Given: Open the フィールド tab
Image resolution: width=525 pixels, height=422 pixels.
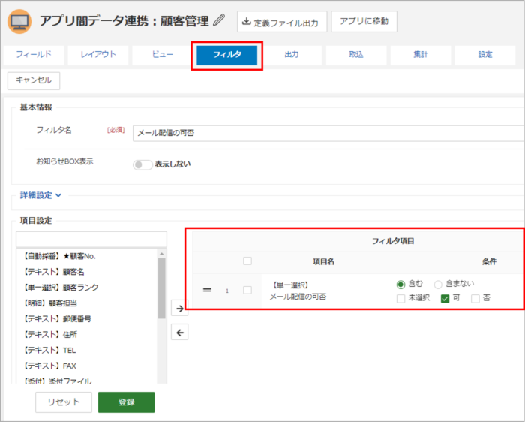Looking at the screenshot, I should pos(34,55).
